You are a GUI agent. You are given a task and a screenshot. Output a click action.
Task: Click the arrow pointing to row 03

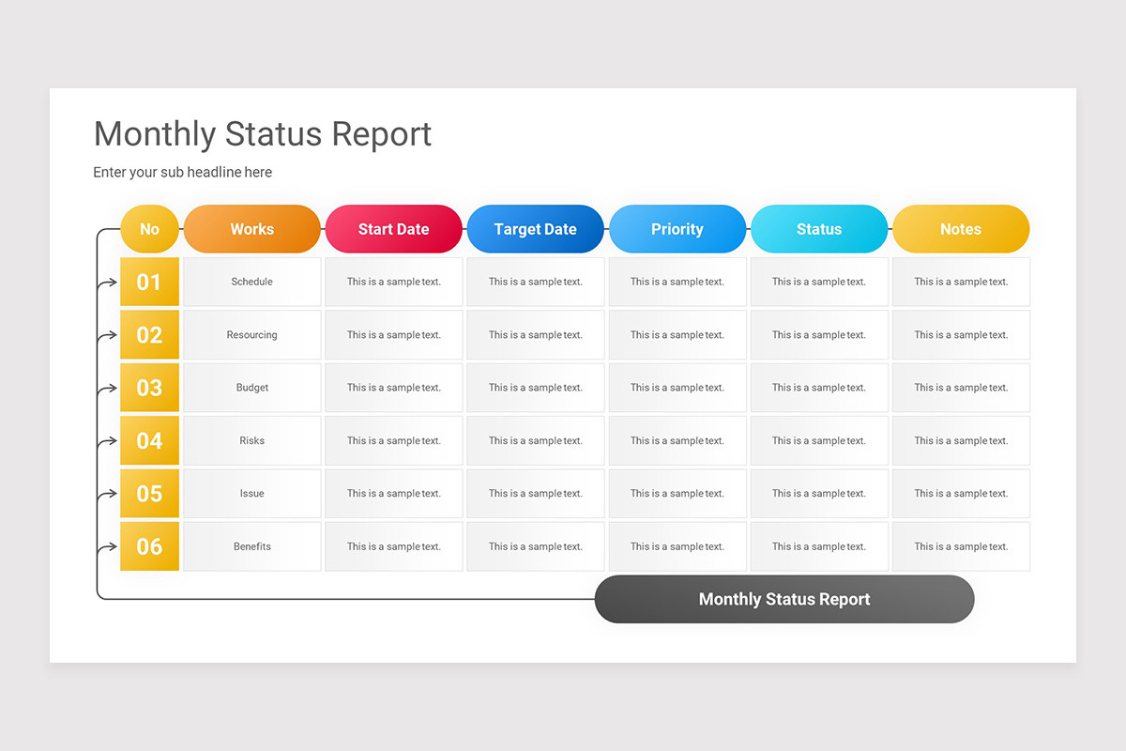coord(108,388)
